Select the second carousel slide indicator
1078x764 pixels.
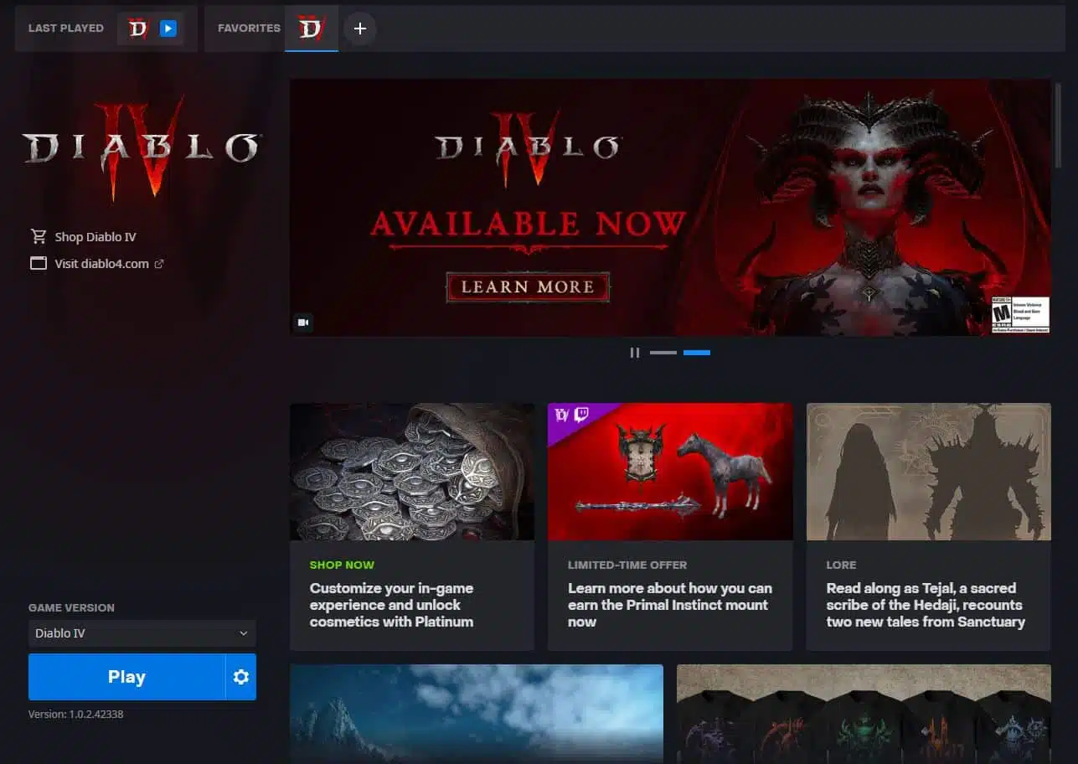point(696,353)
